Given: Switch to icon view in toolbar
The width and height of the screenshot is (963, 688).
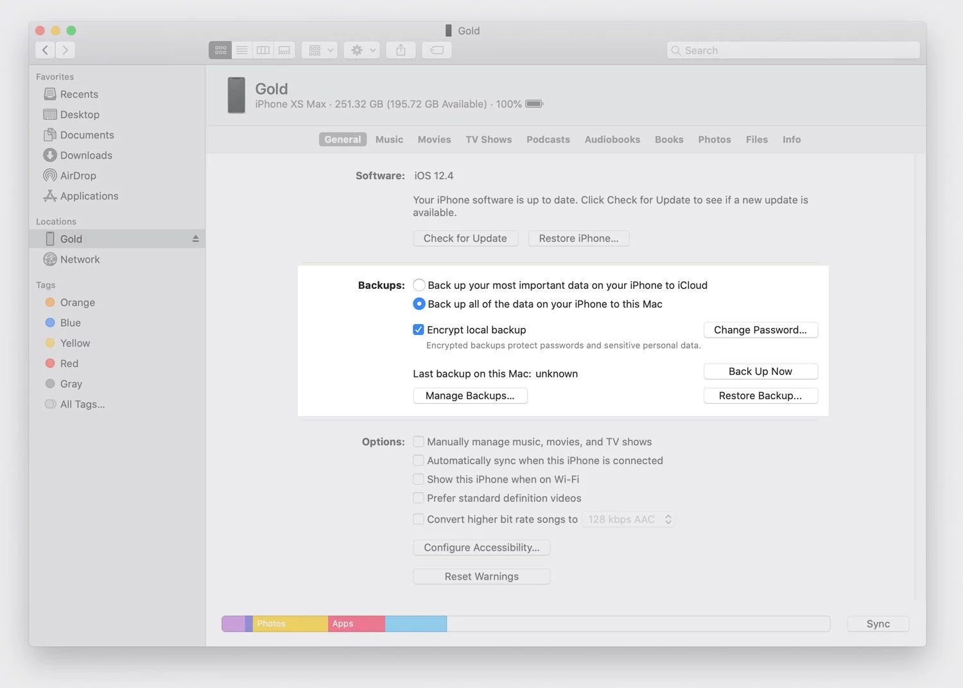Looking at the screenshot, I should pyautogui.click(x=220, y=50).
